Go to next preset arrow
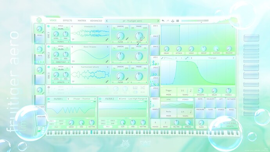This screenshot has height=152, width=270. click(158, 21)
